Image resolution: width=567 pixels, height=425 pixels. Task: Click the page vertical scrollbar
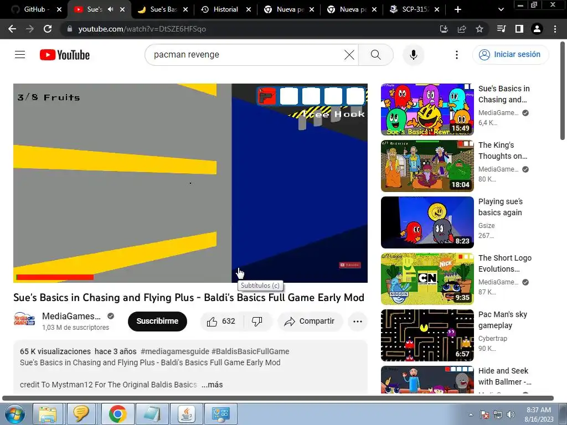coord(563,90)
